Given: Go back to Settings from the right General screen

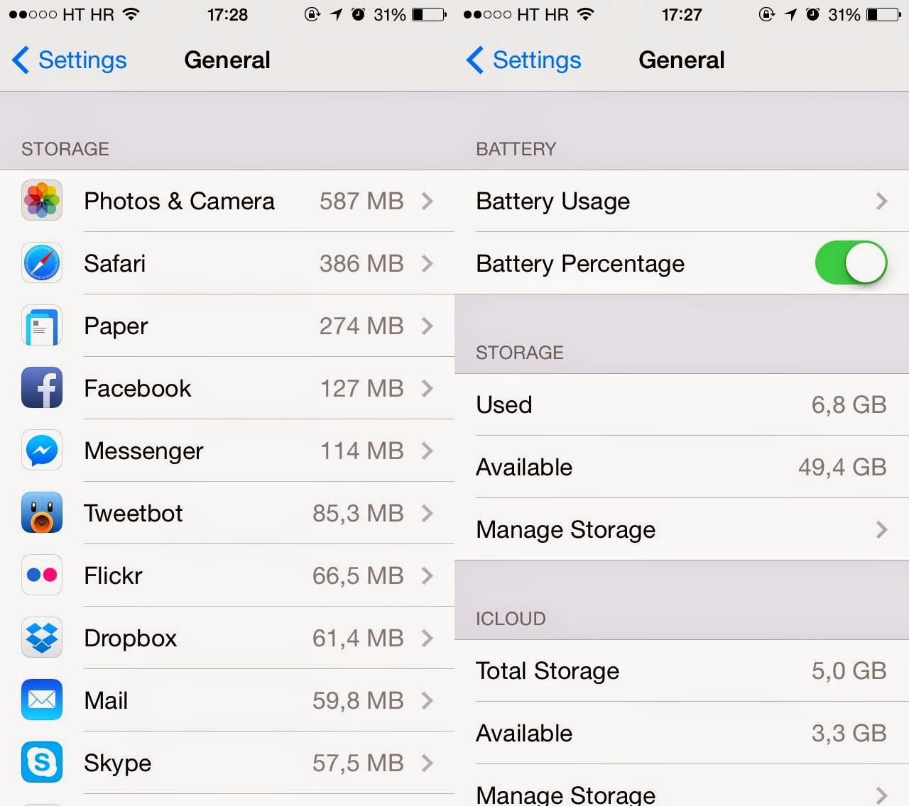Looking at the screenshot, I should [x=524, y=60].
